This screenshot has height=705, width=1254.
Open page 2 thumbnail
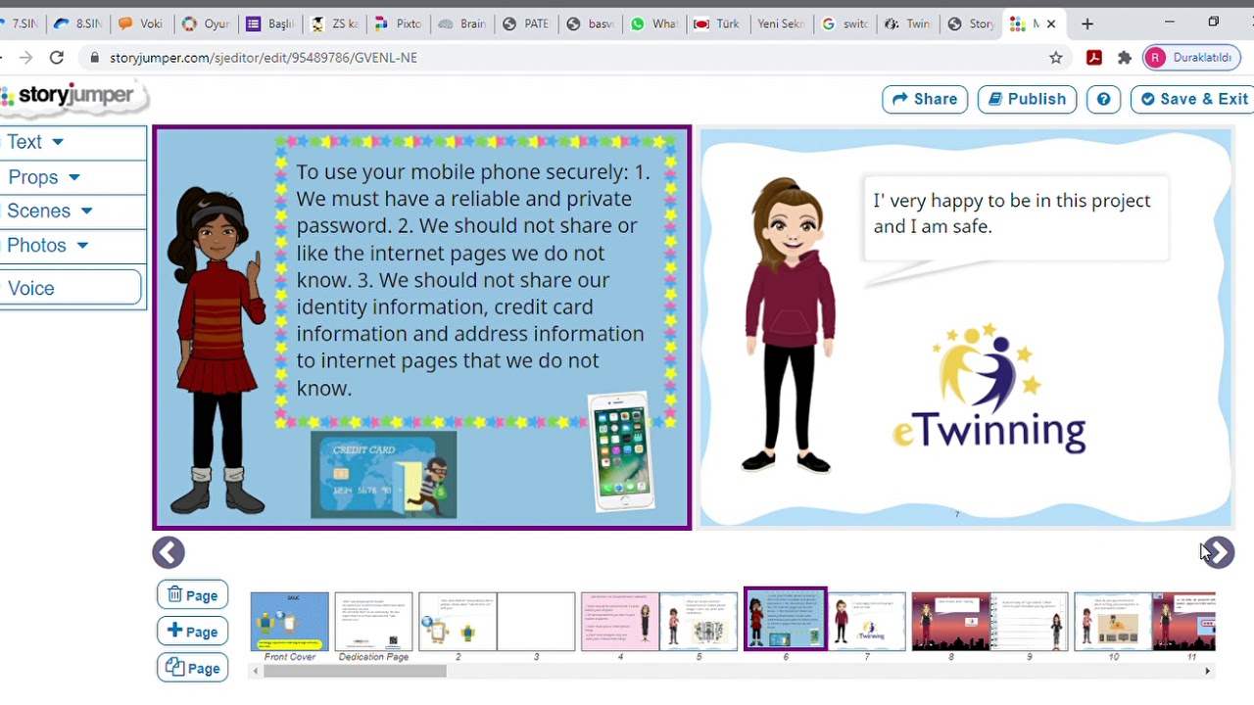458,622
